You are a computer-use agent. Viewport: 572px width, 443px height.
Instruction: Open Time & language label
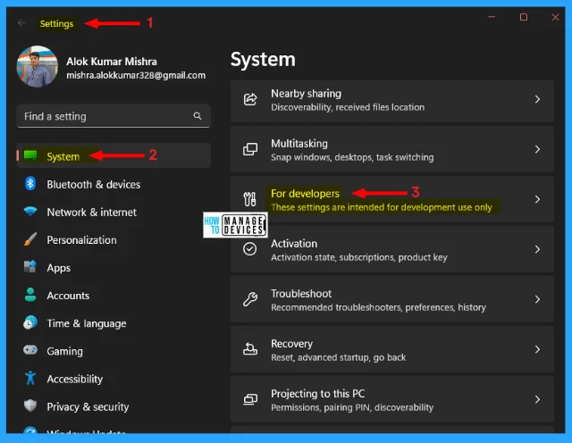[87, 323]
